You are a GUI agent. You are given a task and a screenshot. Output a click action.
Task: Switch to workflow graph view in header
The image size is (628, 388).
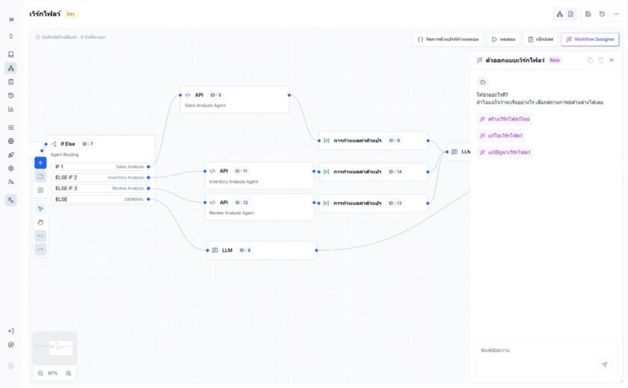(x=560, y=14)
